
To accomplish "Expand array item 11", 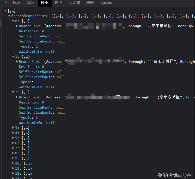I will click(x=13, y=168).
